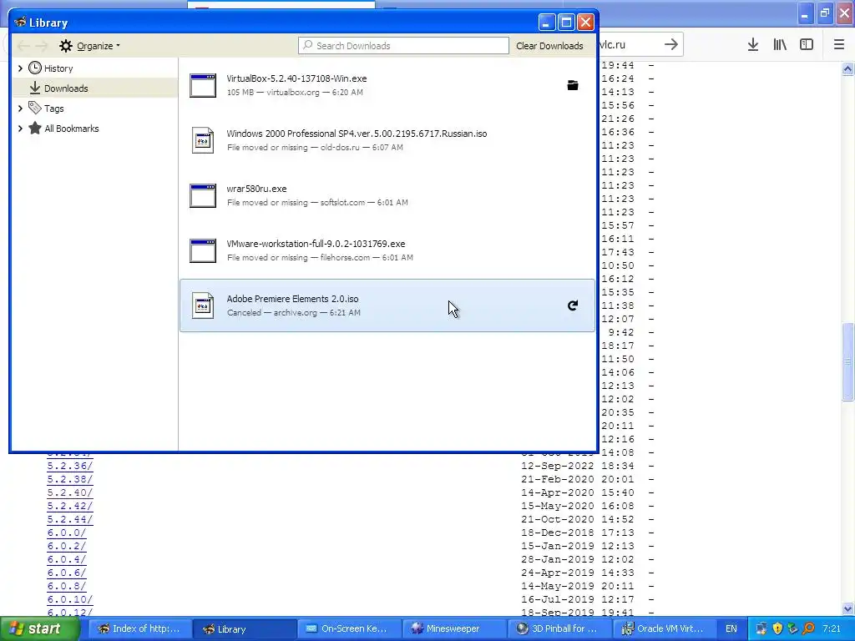Click the security shield tray icon

pyautogui.click(x=777, y=628)
